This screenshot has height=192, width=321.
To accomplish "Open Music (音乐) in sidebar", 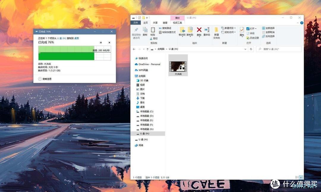I will [140, 102].
